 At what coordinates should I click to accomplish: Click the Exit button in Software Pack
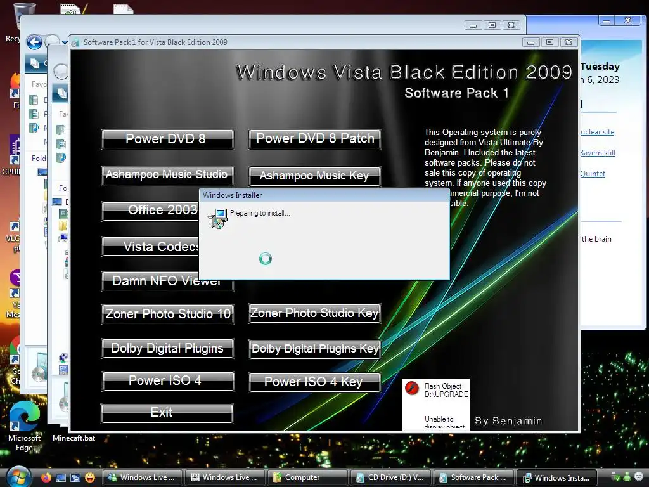[167, 413]
